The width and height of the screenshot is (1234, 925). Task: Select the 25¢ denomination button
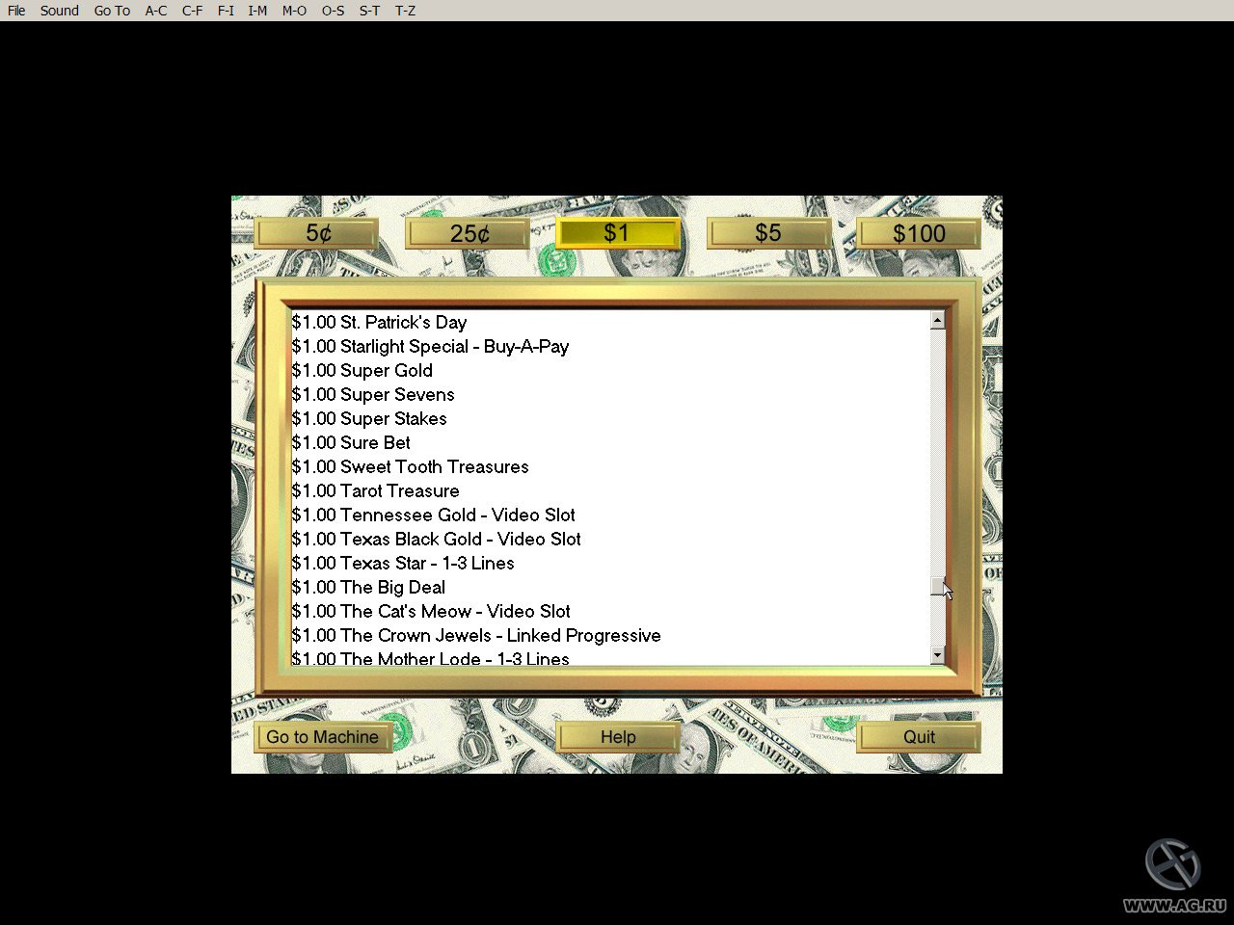tap(469, 233)
